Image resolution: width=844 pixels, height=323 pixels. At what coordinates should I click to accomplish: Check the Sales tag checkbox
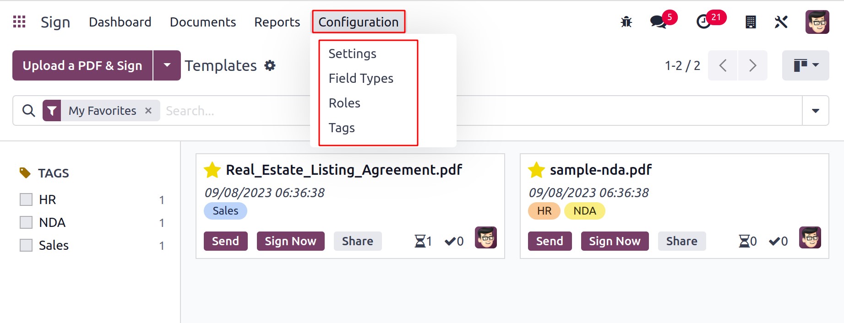[x=26, y=245]
